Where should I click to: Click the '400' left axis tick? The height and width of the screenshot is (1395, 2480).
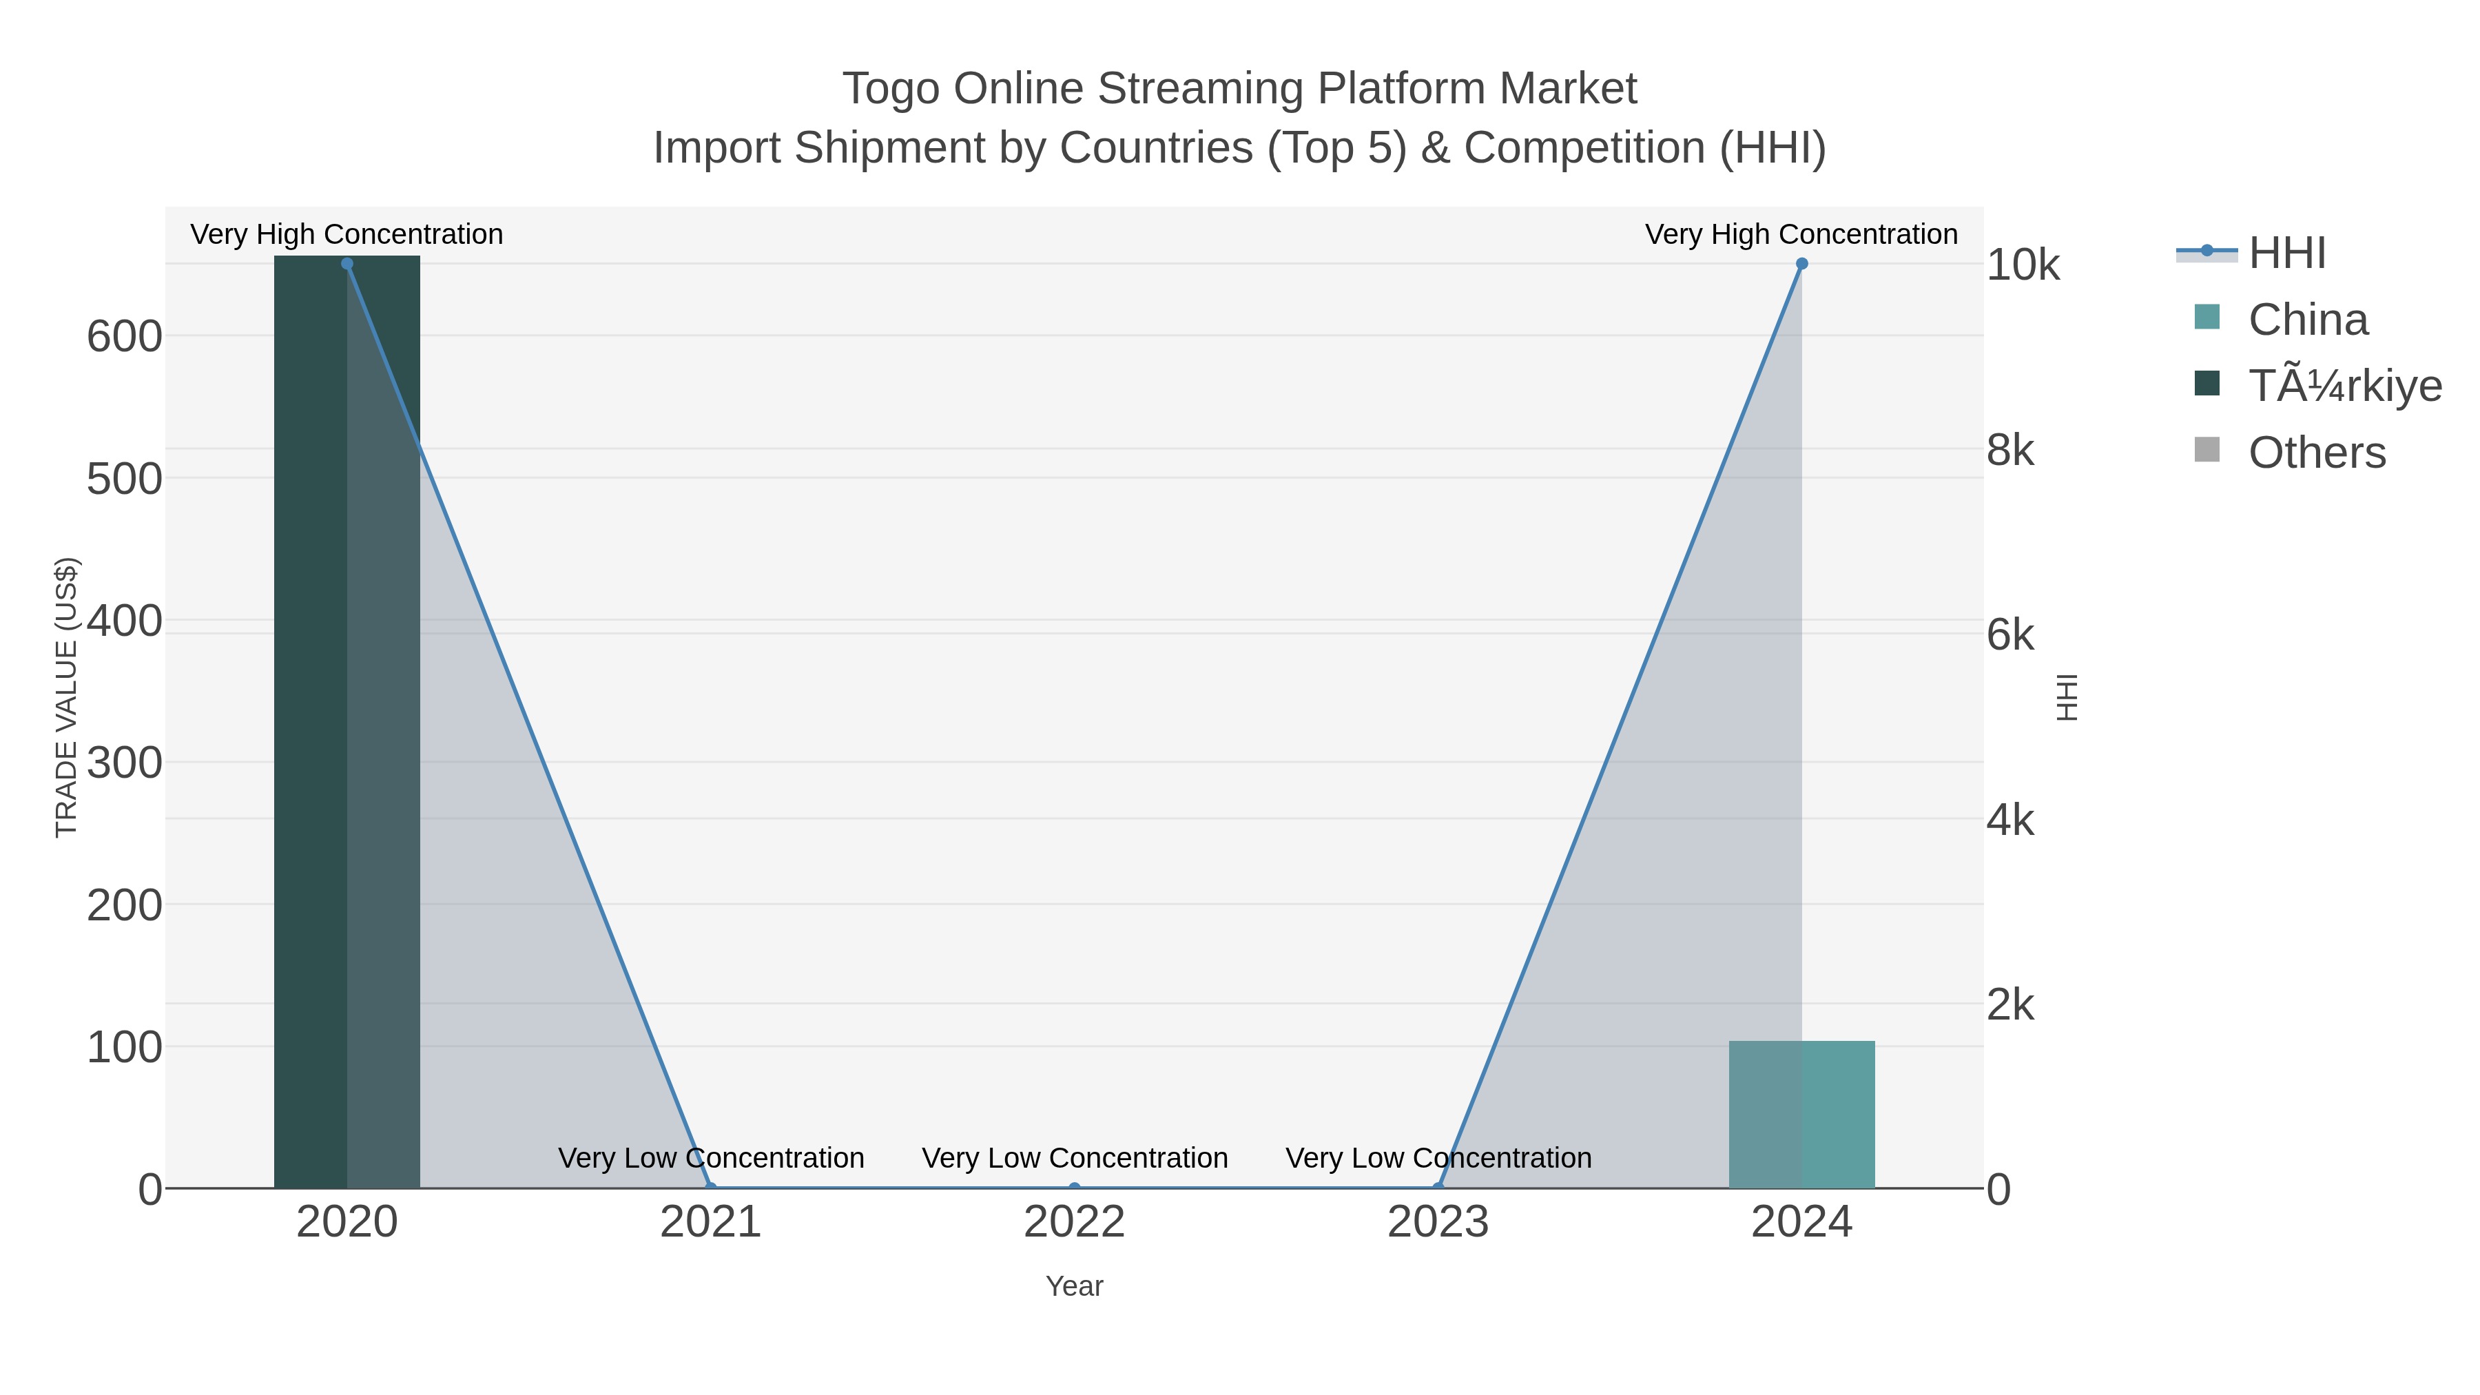124,621
